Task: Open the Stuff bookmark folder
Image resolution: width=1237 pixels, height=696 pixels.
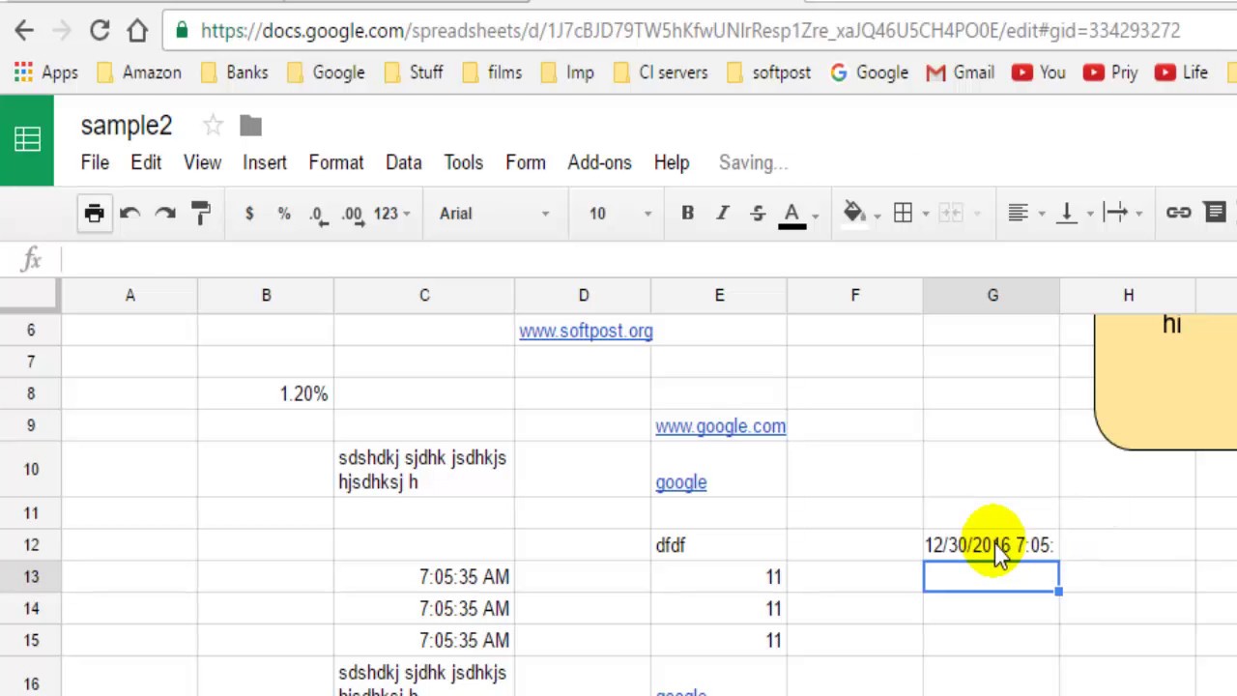Action: tap(414, 72)
